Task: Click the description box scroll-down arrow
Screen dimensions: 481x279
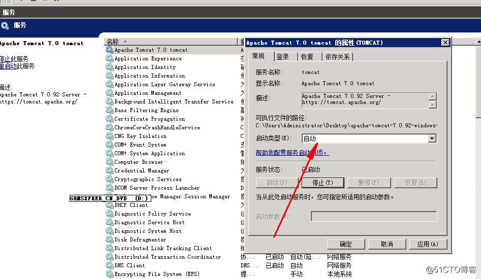Action: coord(433,104)
